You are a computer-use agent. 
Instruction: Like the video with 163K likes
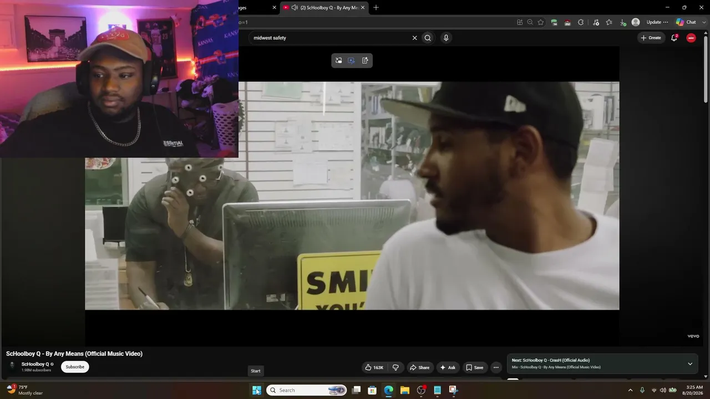374,367
